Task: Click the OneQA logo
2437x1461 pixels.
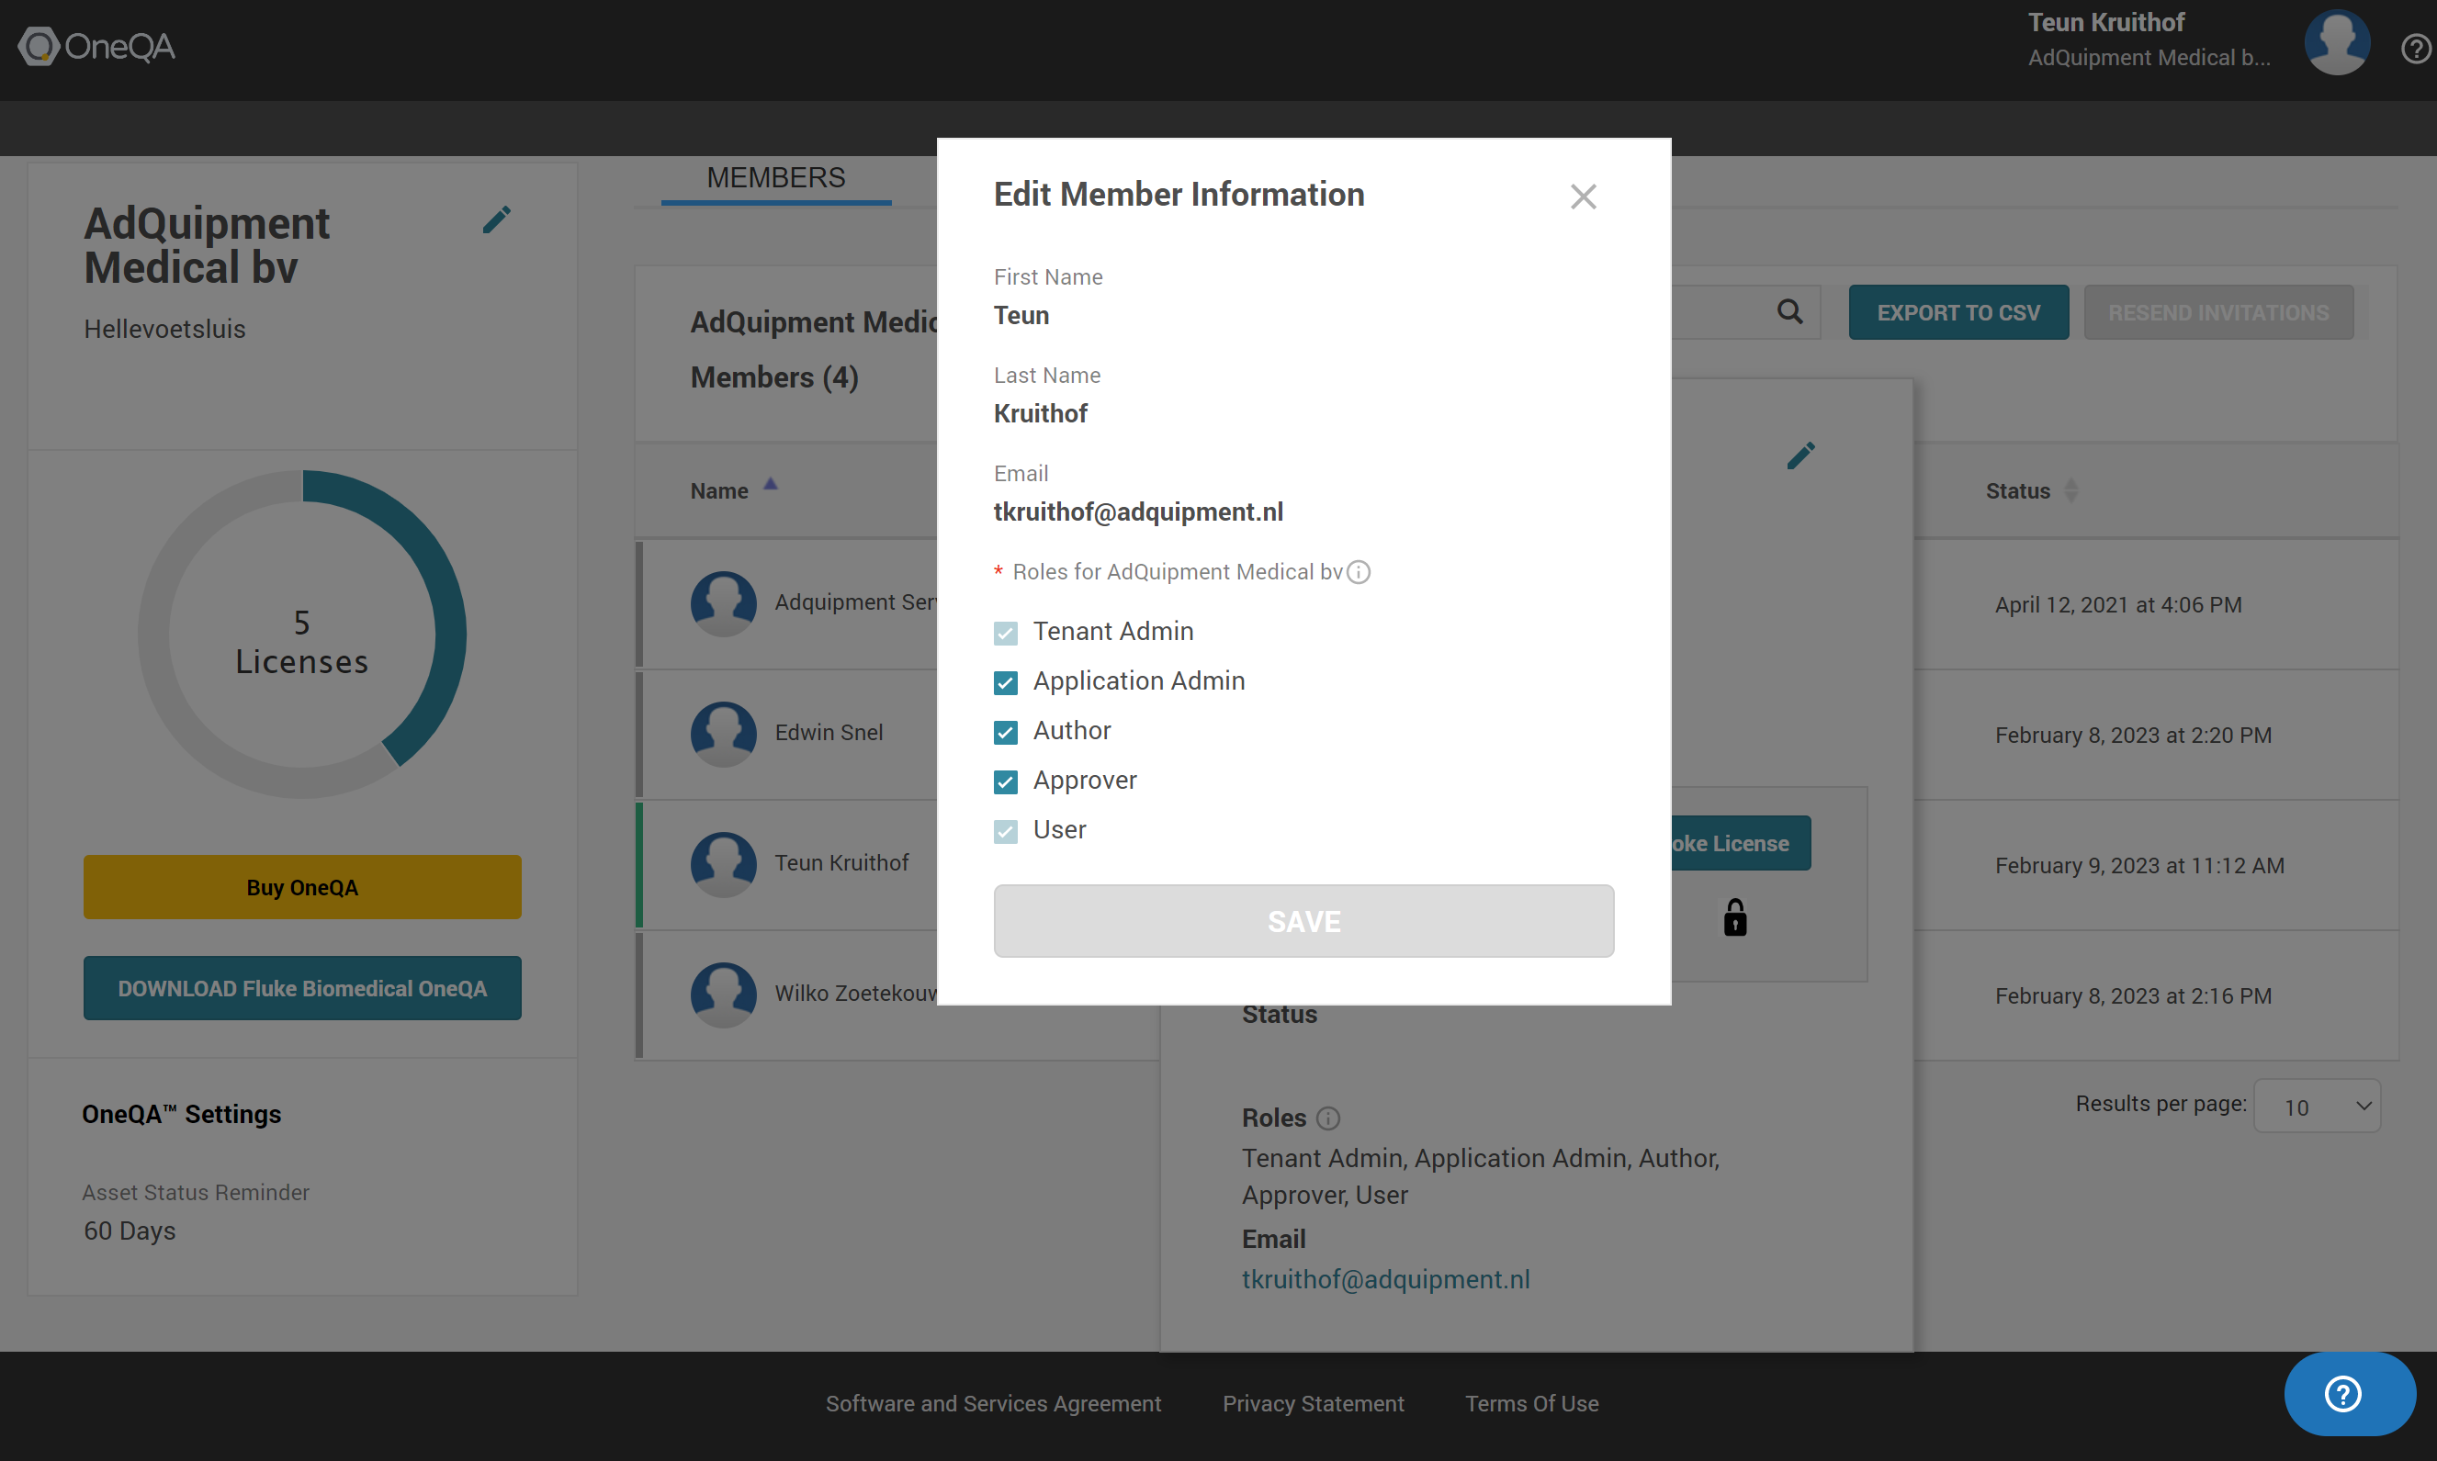Action: pyautogui.click(x=96, y=46)
